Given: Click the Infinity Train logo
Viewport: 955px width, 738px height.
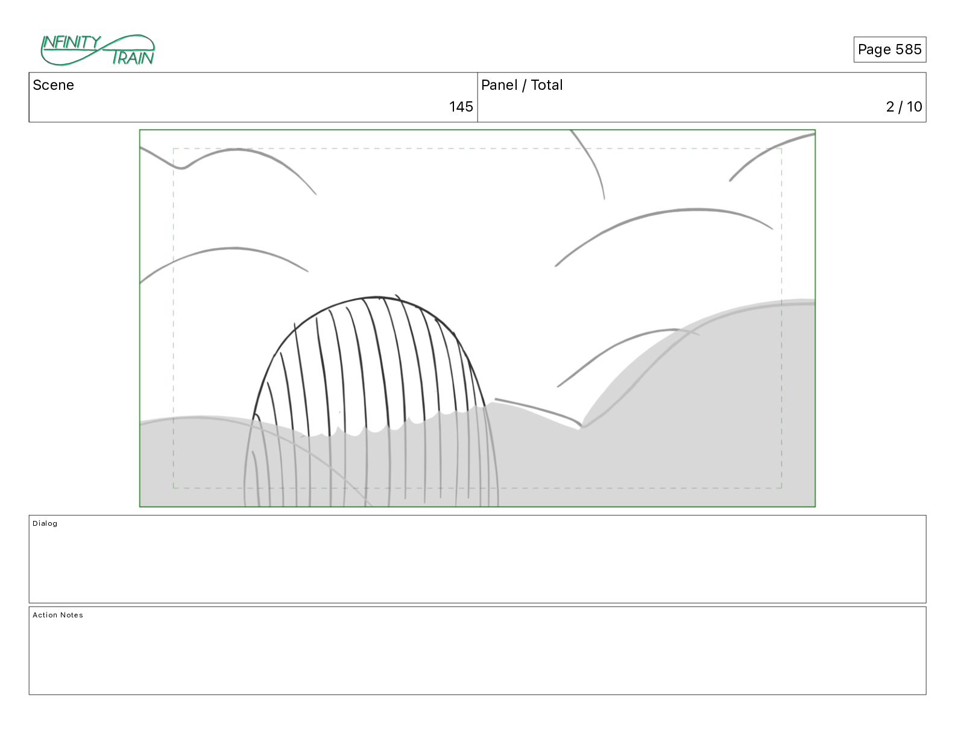Looking at the screenshot, I should point(98,50).
